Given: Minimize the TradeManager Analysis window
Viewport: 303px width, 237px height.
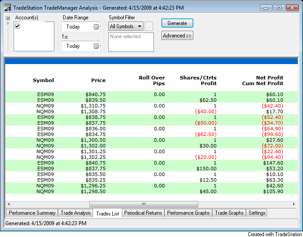Looking at the screenshot, I should coord(266,8).
